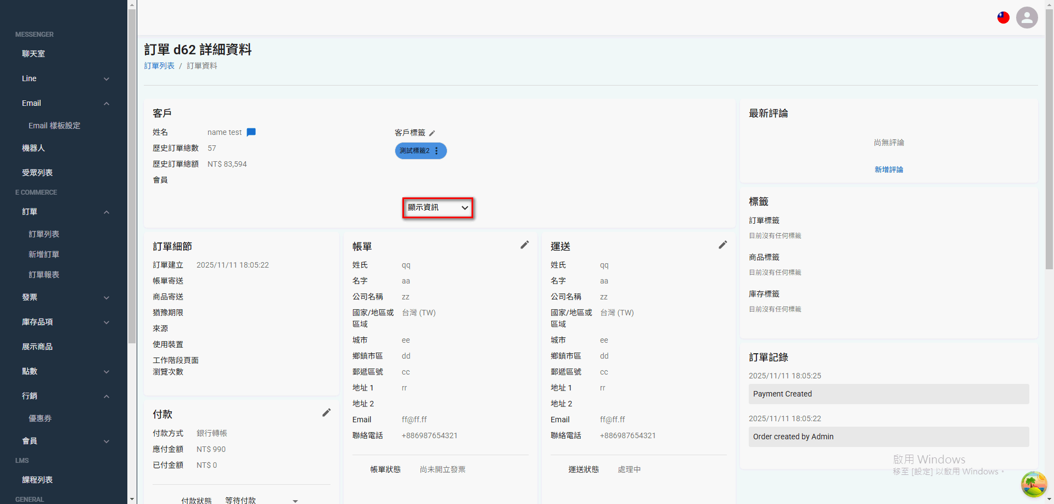Open Email 樣板設定 in the sidebar
1054x504 pixels.
(54, 126)
